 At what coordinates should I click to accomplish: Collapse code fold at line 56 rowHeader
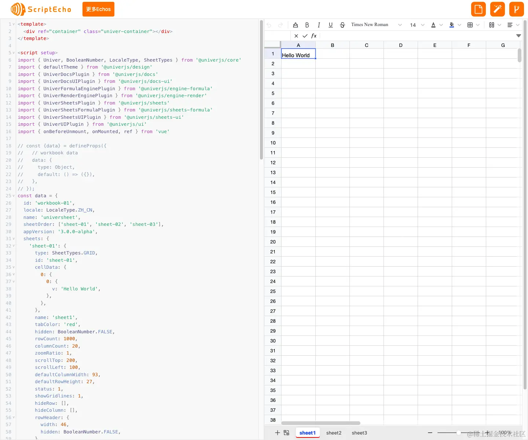14,418
